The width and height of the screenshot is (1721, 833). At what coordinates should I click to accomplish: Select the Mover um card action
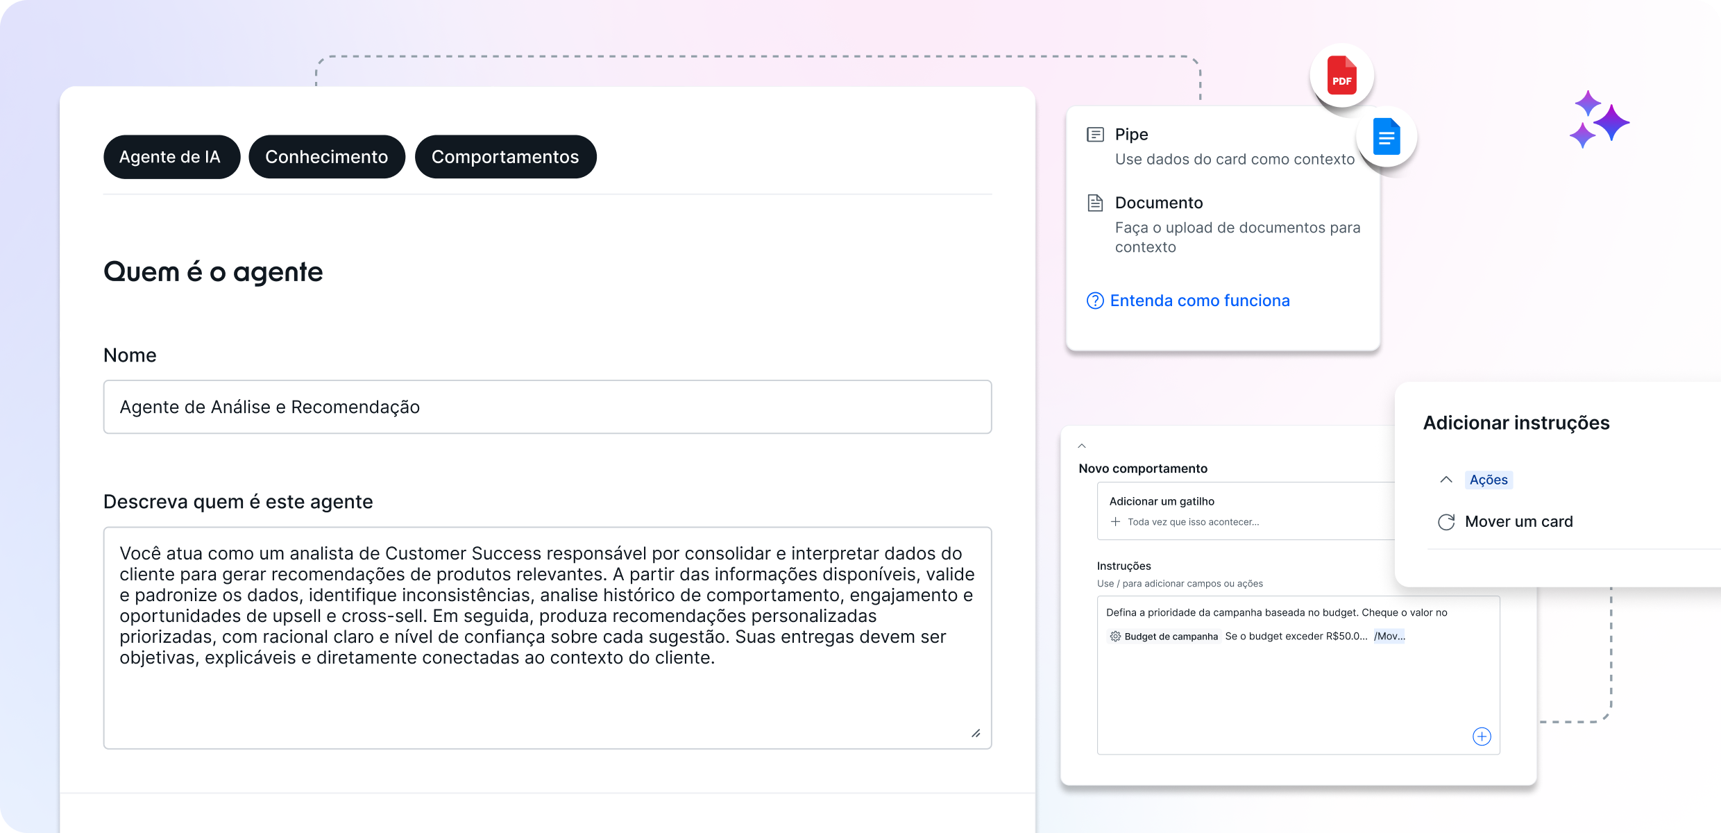1518,522
